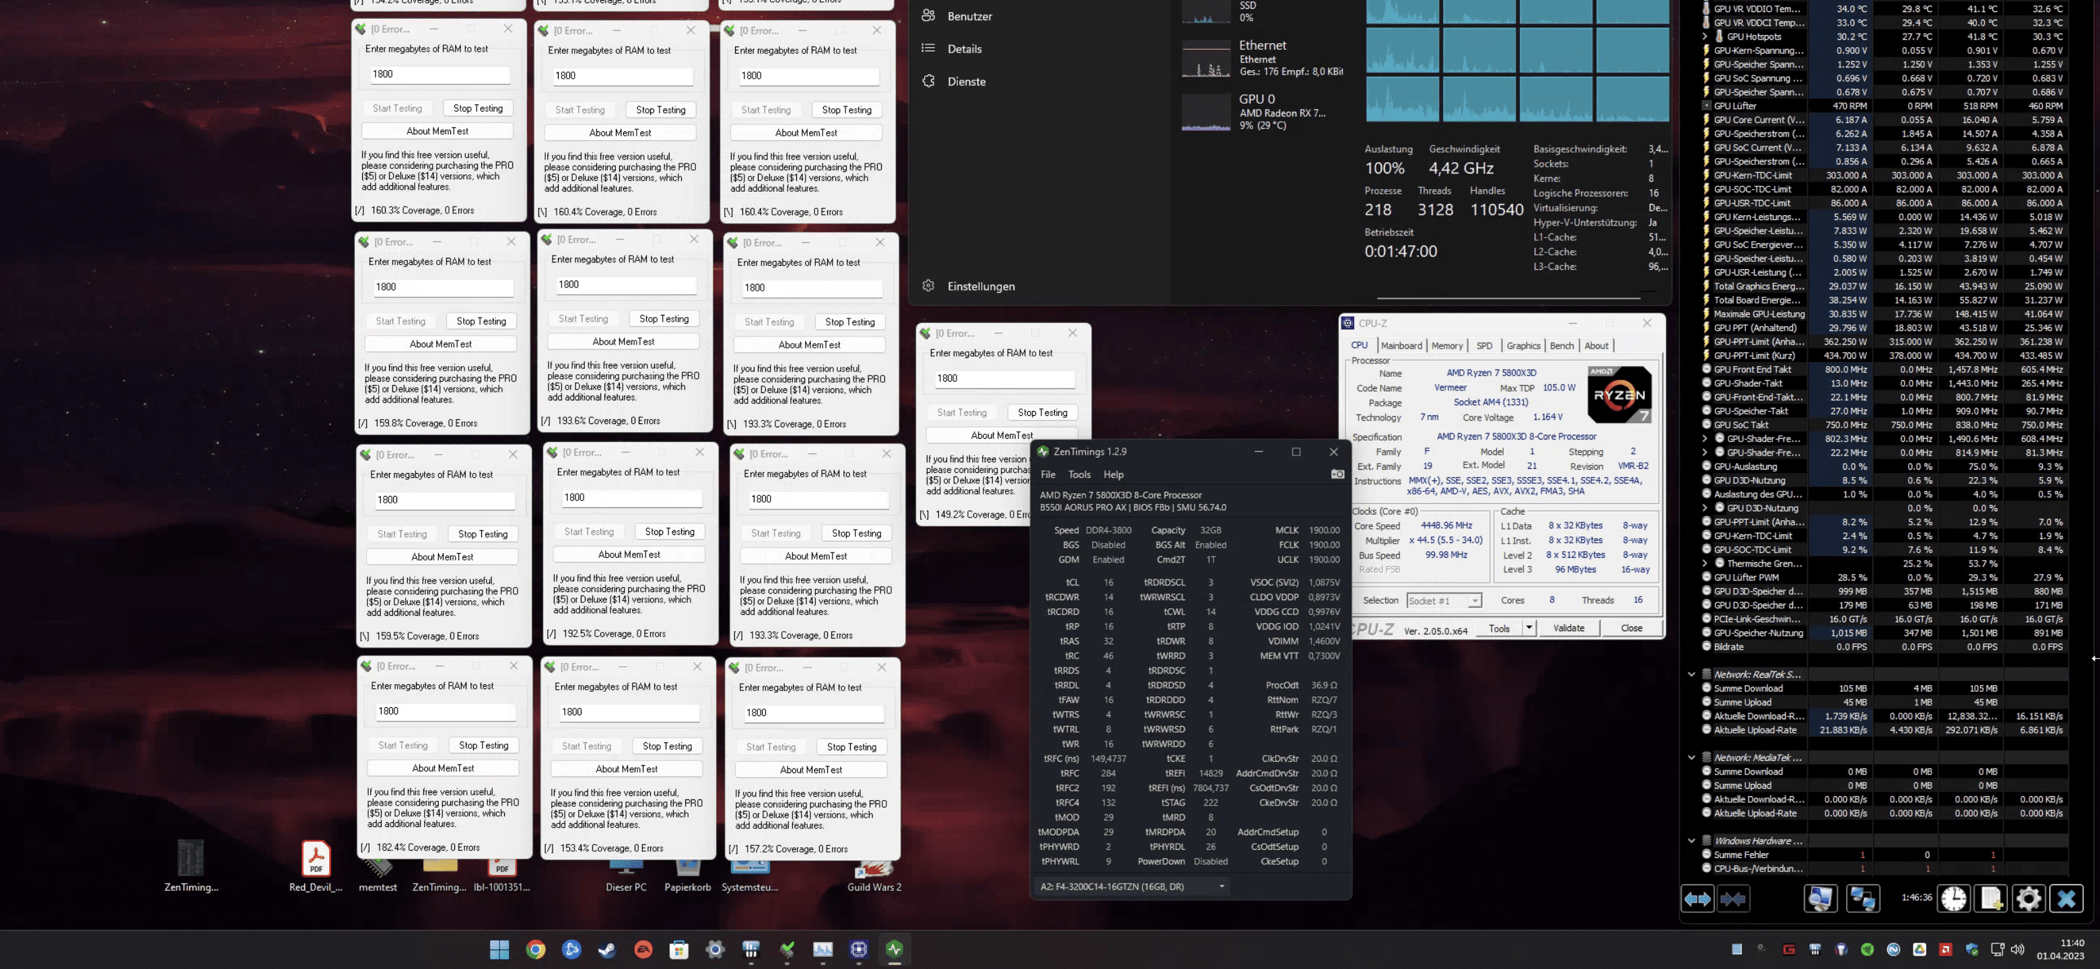The height and width of the screenshot is (969, 2100).
Task: Open HWiNFO sensor settings gear icon
Action: [2028, 899]
